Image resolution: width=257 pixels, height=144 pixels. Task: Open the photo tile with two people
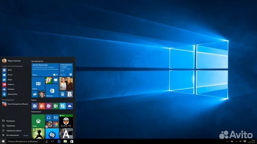(66, 84)
